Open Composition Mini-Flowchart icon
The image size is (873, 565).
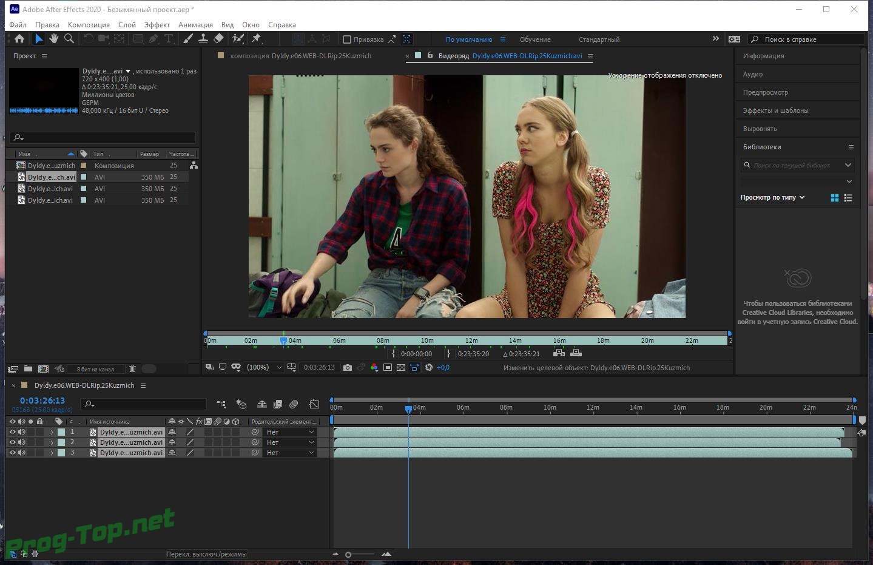(221, 404)
